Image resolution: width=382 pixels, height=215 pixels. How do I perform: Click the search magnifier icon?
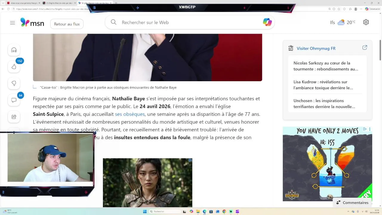113,22
